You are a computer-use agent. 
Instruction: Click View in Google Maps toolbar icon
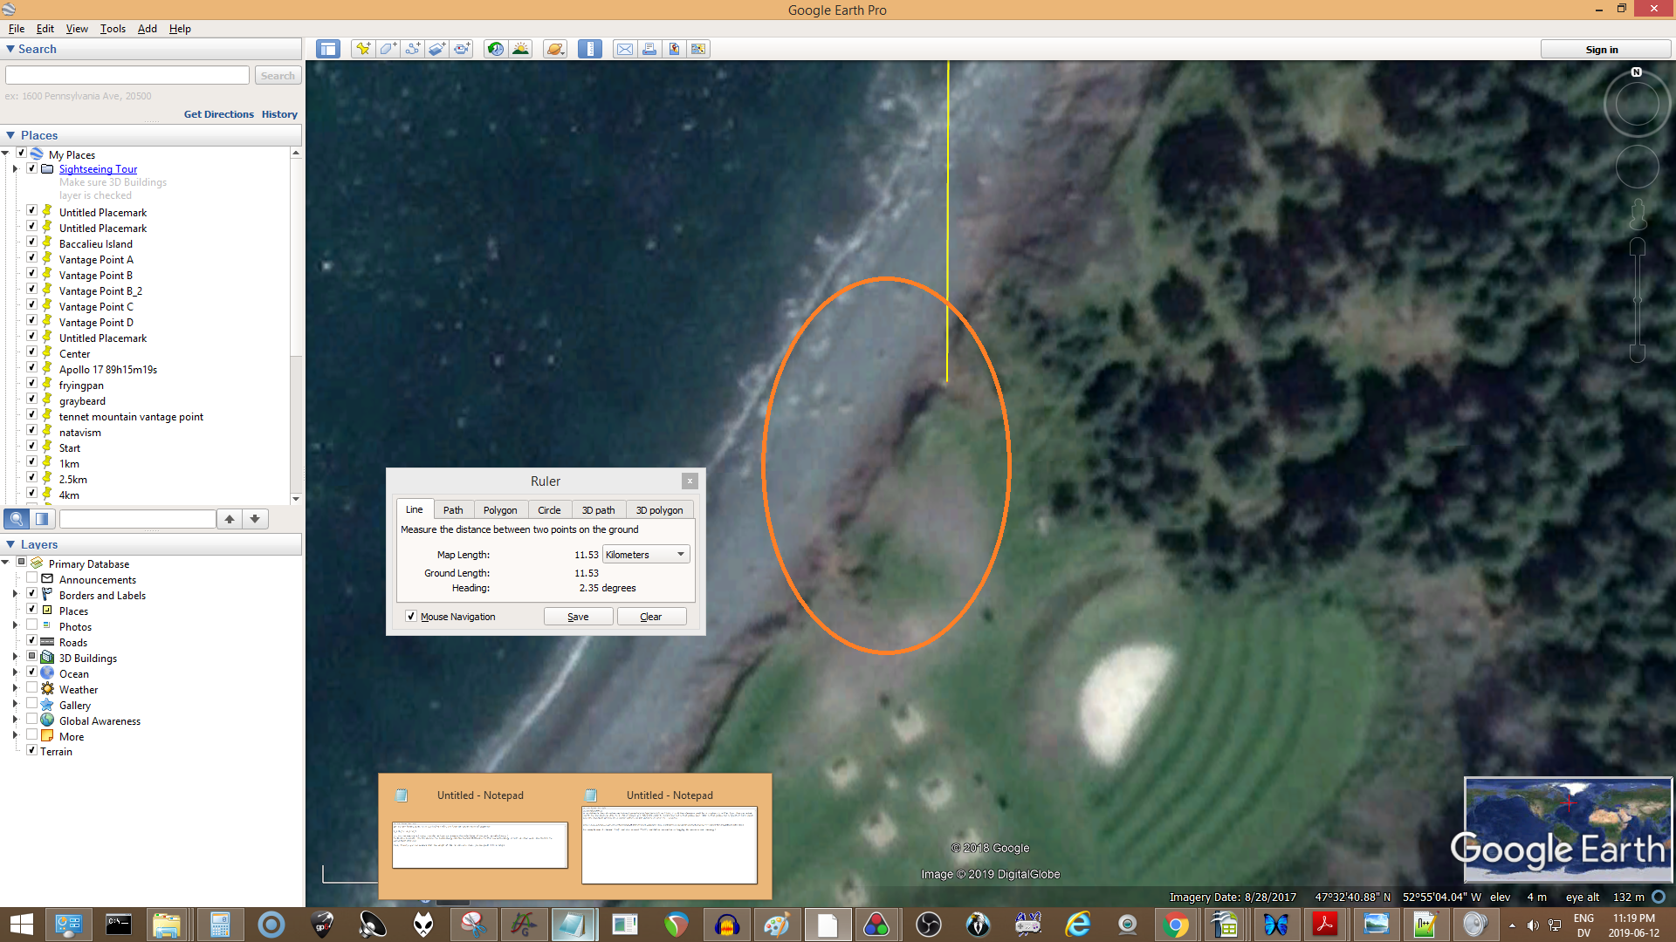pyautogui.click(x=698, y=49)
